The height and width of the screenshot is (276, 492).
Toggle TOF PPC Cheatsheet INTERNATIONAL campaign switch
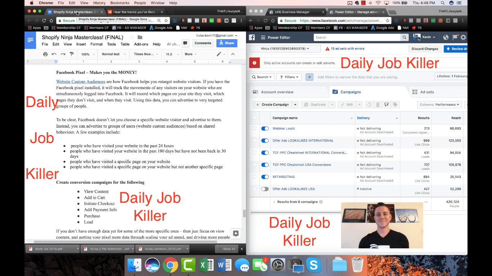(x=265, y=153)
